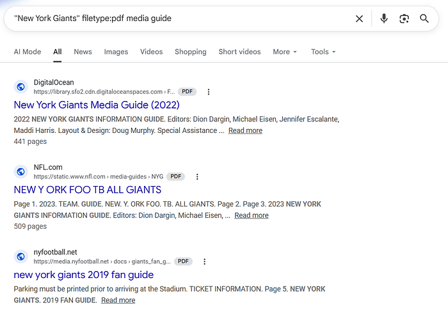
Task: Click the PDF badge on DigitalOcean result
Action: click(187, 91)
